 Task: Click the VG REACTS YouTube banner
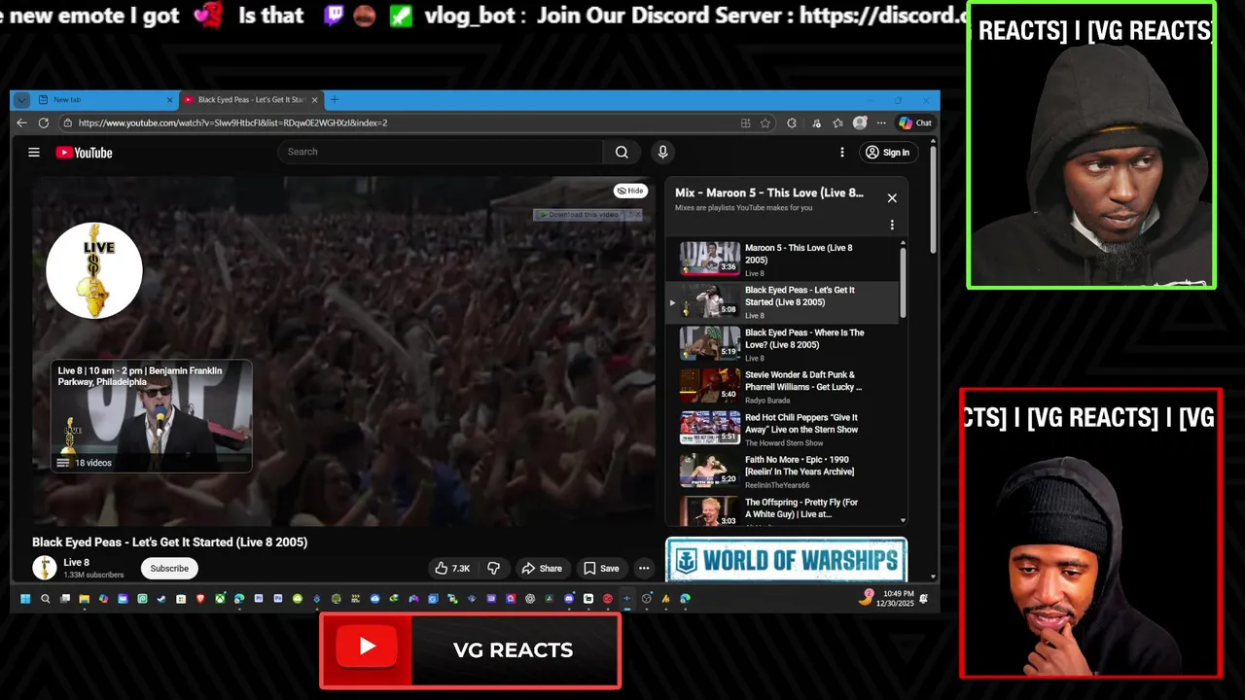(471, 650)
